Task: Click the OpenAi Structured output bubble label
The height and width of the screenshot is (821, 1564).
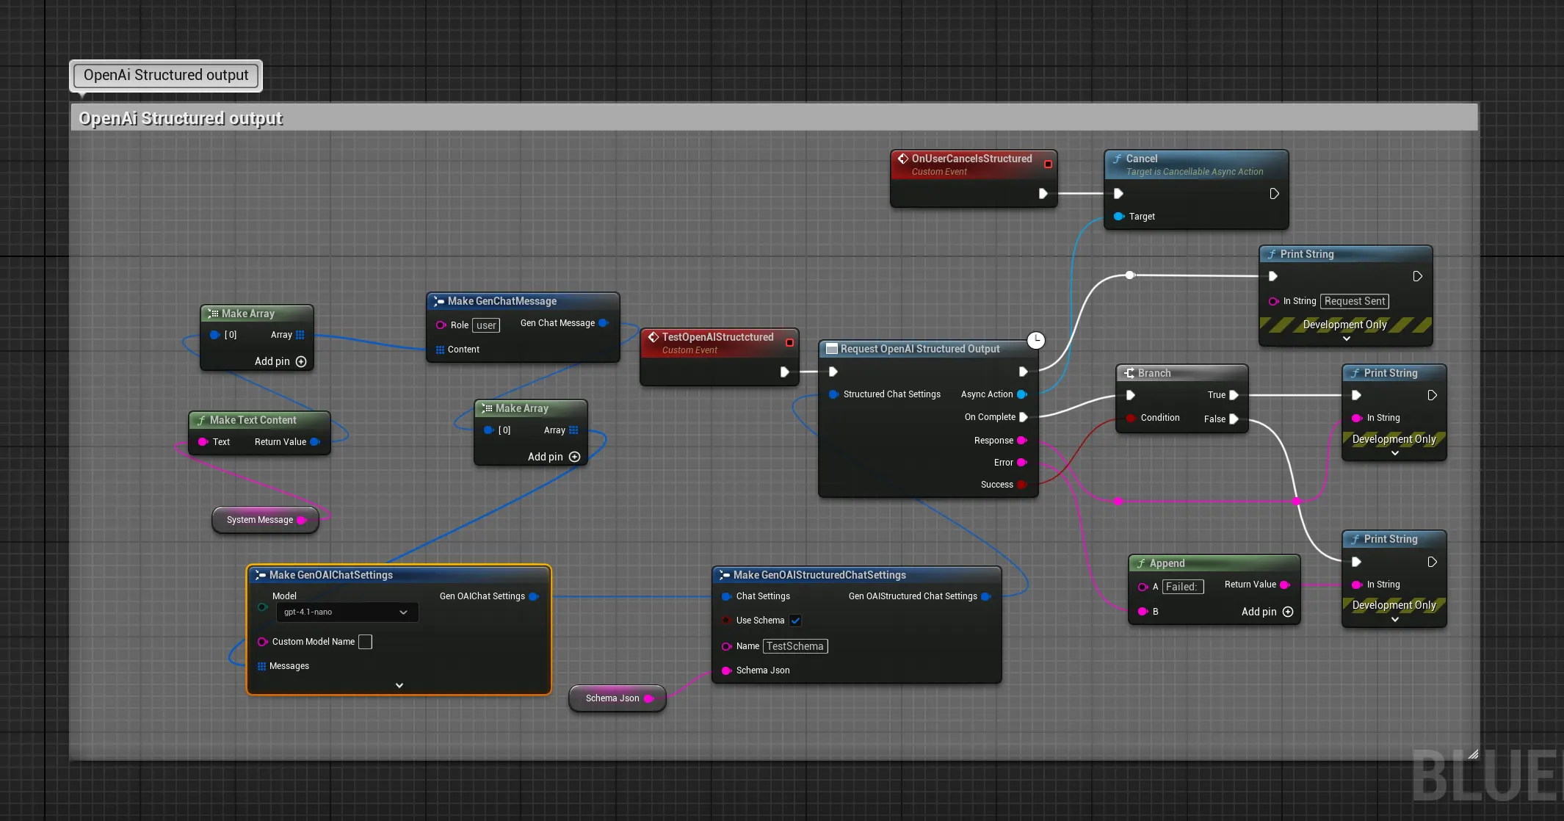Action: [166, 76]
